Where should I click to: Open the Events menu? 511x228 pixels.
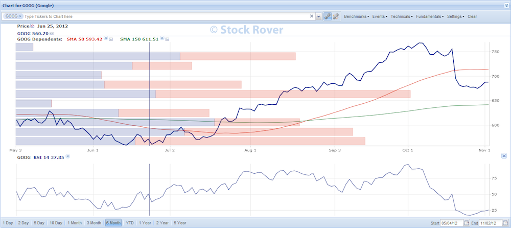[x=380, y=16]
